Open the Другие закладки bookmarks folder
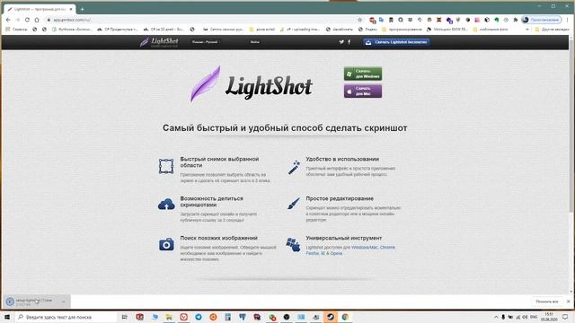The height and width of the screenshot is (323, 575). click(x=553, y=30)
